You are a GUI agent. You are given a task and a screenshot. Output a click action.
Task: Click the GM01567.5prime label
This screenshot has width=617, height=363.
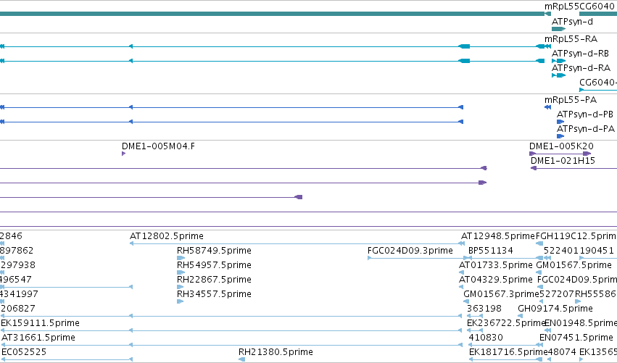573,265
